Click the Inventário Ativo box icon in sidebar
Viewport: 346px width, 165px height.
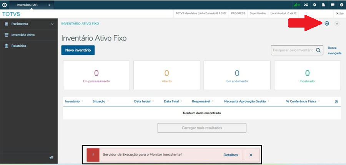[x=7, y=35]
